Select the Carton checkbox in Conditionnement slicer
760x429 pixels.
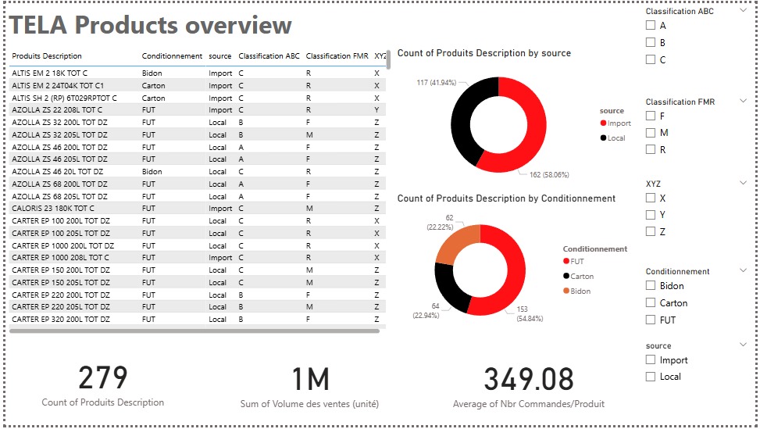pyautogui.click(x=651, y=303)
